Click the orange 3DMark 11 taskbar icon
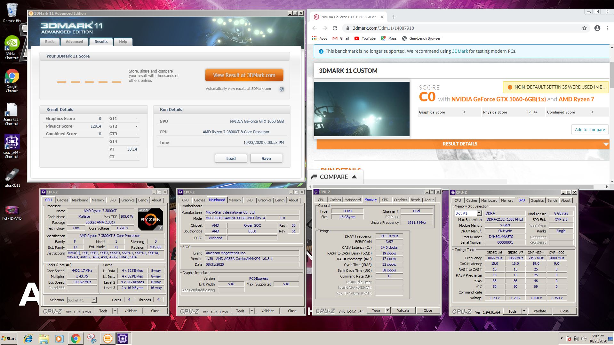The image size is (614, 345). click(x=108, y=339)
